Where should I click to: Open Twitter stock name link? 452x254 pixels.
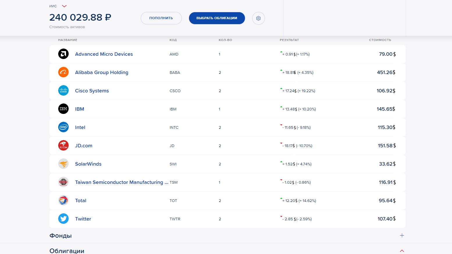click(x=83, y=219)
